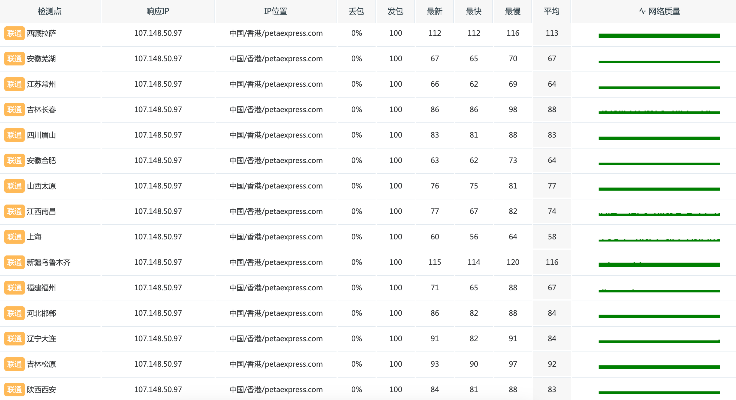Click the 吉林长春 network quality graph
This screenshot has width=736, height=400.
coord(659,112)
